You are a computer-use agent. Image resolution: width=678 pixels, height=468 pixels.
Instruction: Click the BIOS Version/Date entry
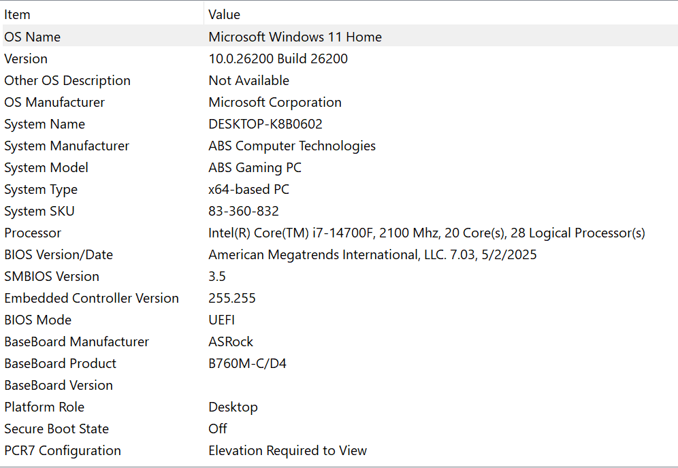pos(59,254)
